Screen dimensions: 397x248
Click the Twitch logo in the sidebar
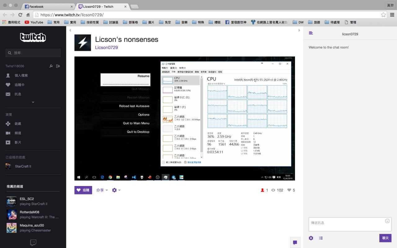pos(33,38)
